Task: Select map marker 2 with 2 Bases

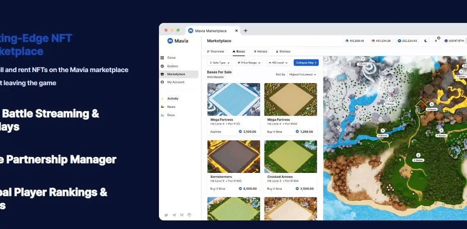Action: point(418,158)
